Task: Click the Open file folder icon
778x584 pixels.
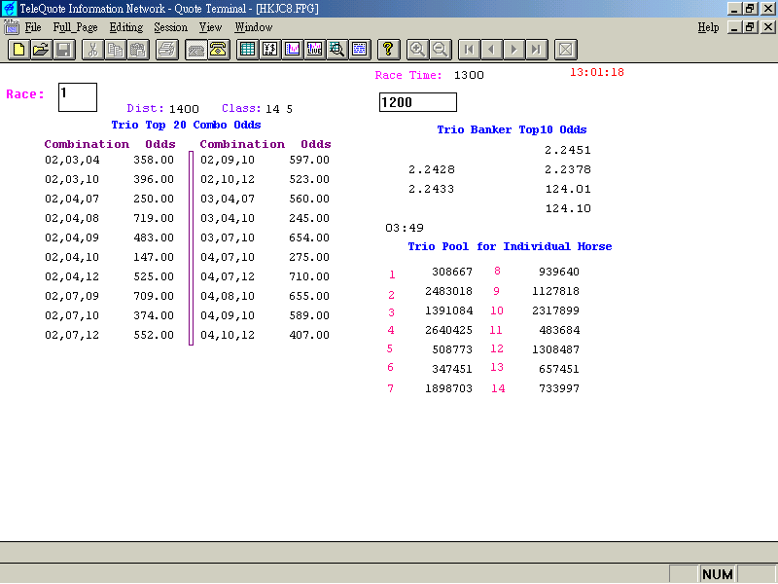Action: coord(41,50)
